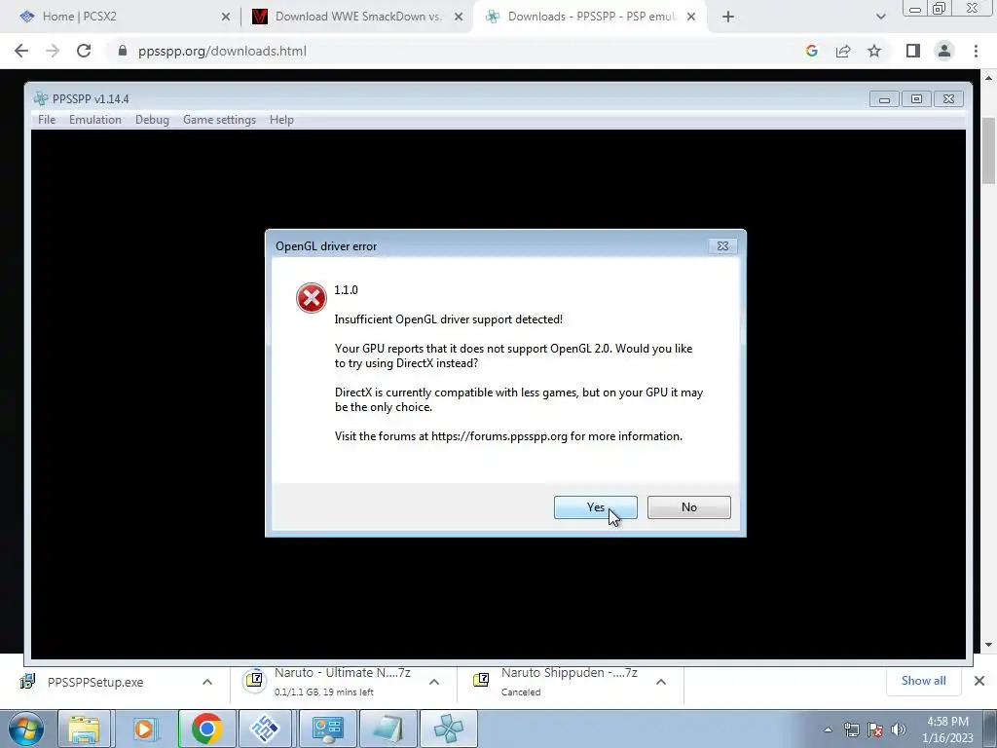
Task: Reload the ppsspp.org page
Action: 84,51
